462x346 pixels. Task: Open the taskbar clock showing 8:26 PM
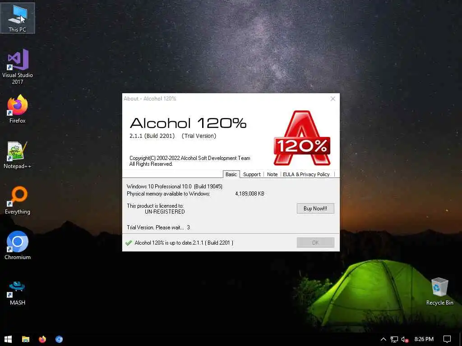[x=424, y=339]
